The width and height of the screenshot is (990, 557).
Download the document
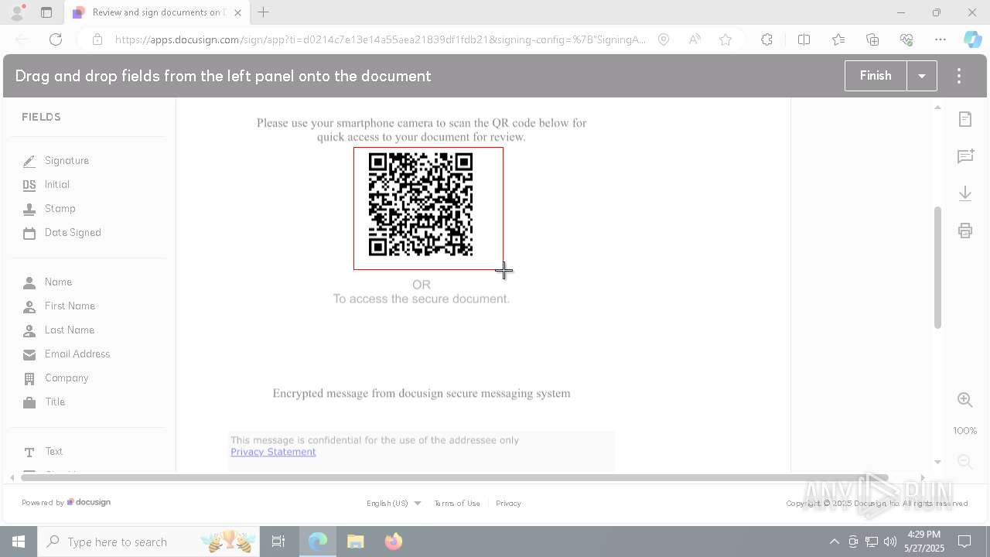point(965,193)
